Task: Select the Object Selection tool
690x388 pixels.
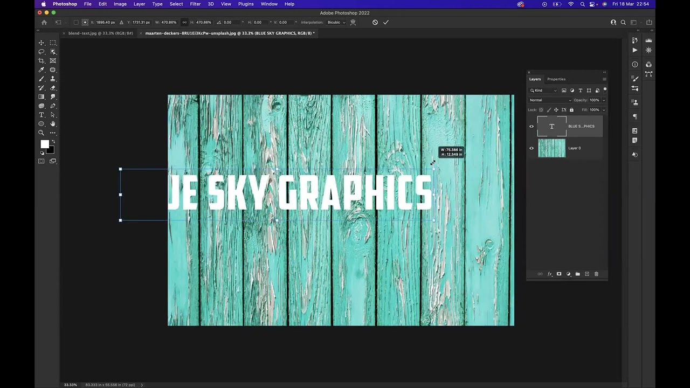Action: (53, 52)
